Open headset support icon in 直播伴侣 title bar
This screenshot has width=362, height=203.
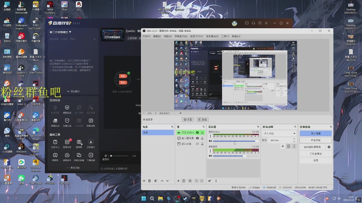pyautogui.click(x=253, y=23)
